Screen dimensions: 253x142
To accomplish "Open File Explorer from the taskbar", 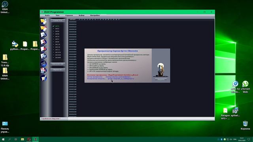I will pyautogui.click(x=23, y=139).
